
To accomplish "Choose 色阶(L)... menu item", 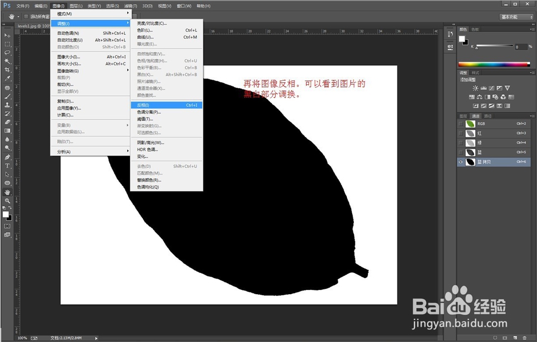I will point(167,30).
